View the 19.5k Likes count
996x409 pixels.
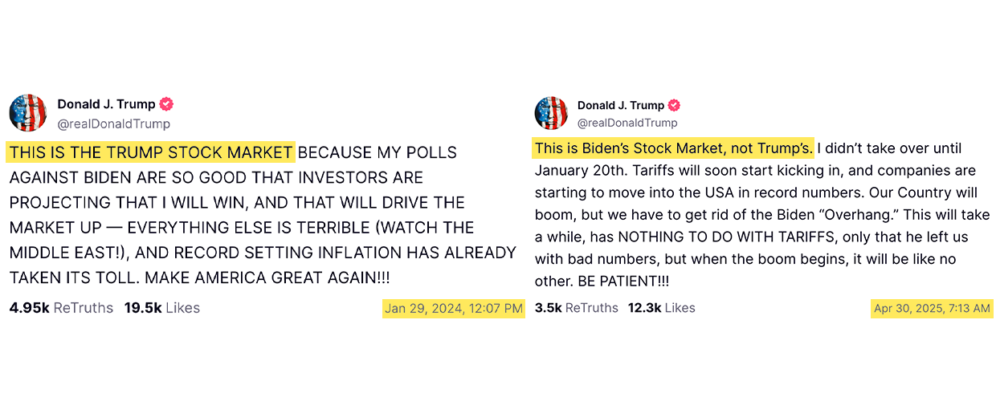click(161, 308)
